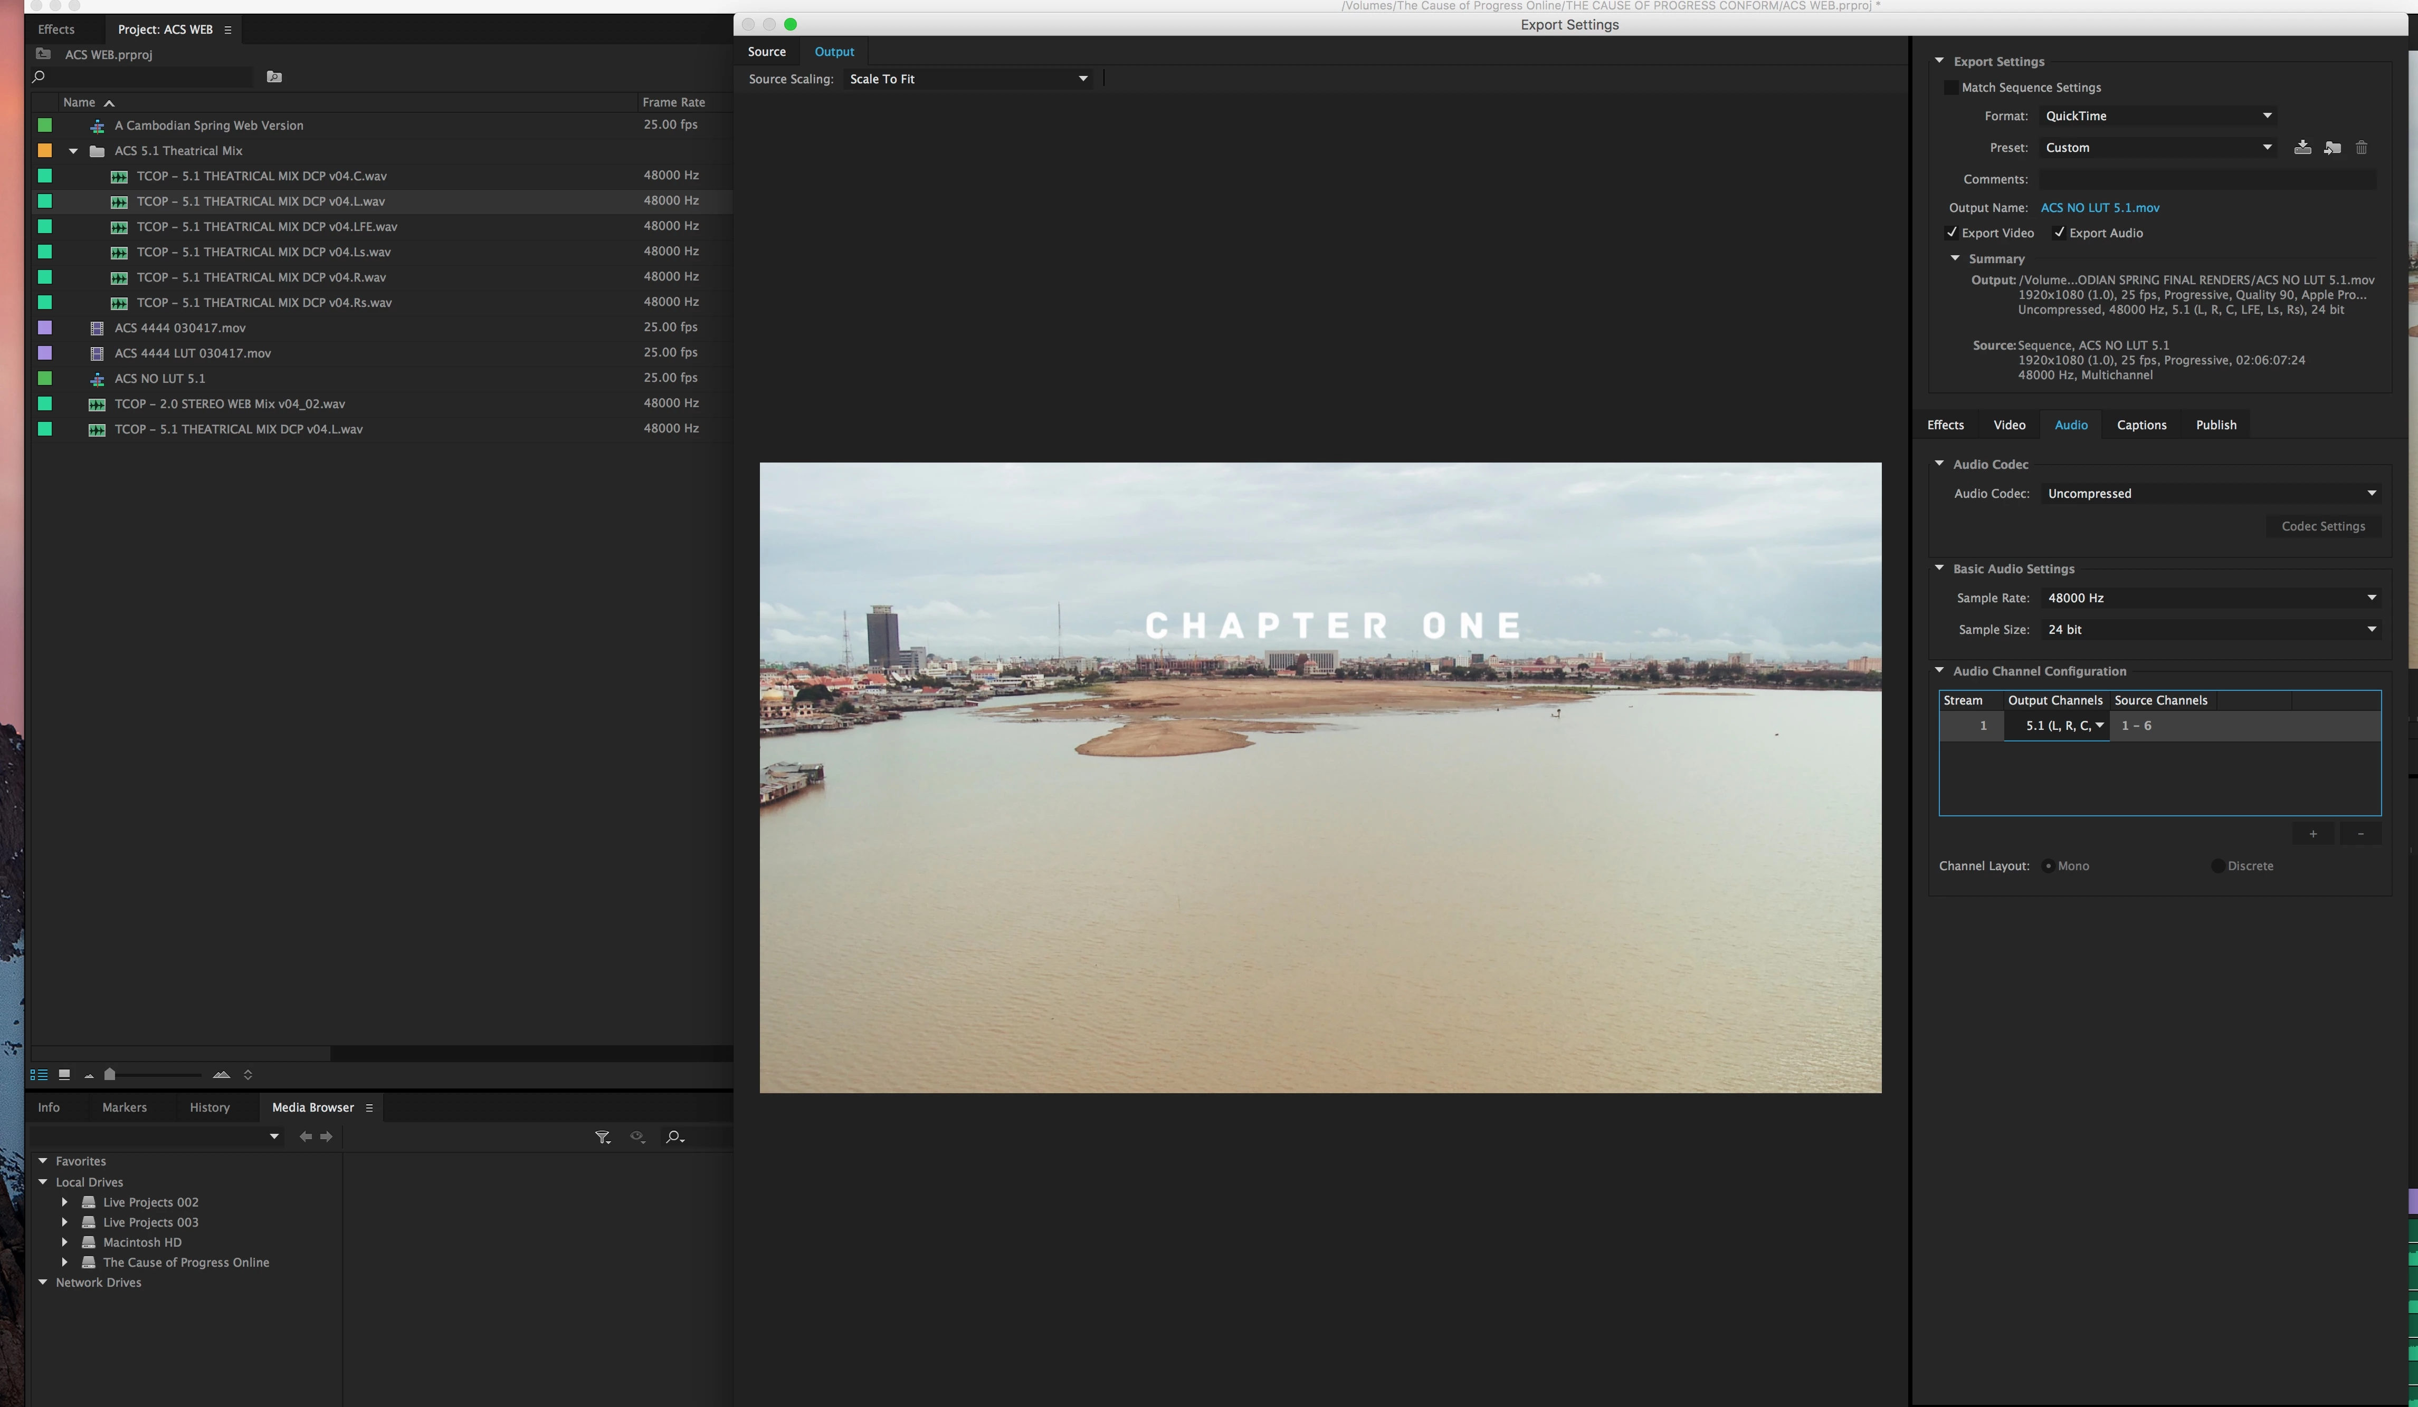Click the ACS NO LUT 5.1.mov output name link

pos(2099,208)
